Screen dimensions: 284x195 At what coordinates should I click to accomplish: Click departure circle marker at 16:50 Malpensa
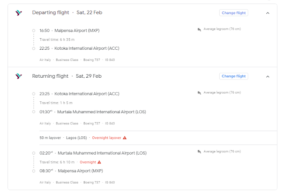coord(34,31)
